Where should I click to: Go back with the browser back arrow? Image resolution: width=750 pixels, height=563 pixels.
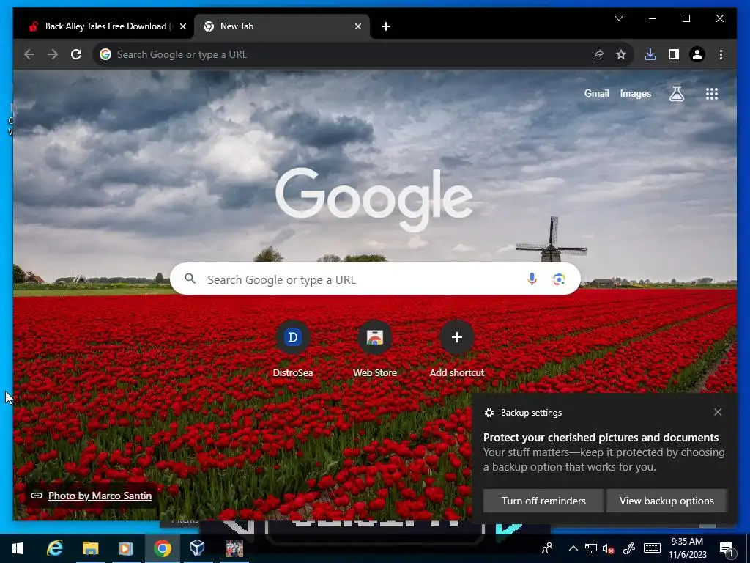click(x=29, y=54)
